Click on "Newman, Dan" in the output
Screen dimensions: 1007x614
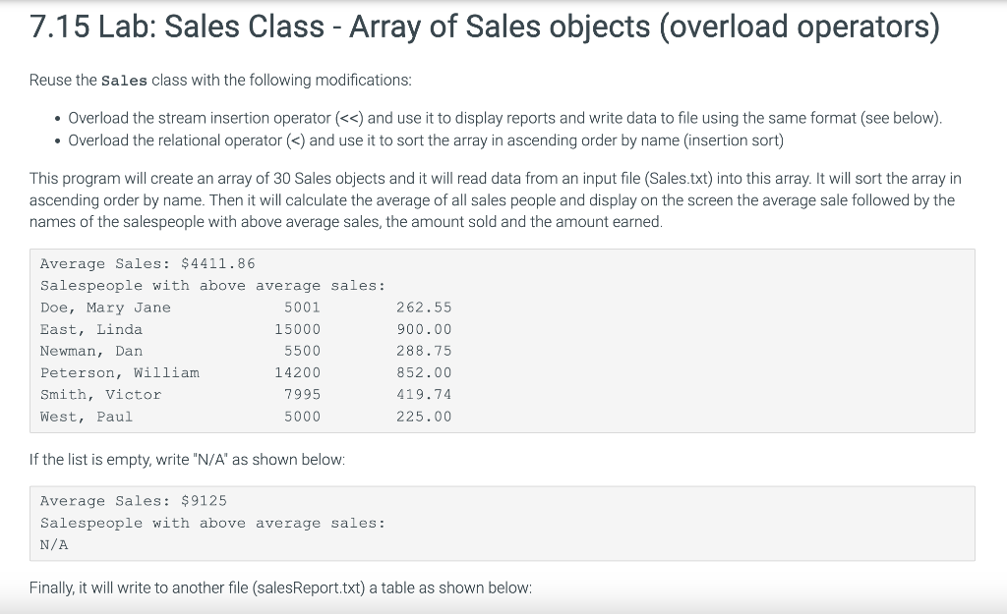(91, 351)
